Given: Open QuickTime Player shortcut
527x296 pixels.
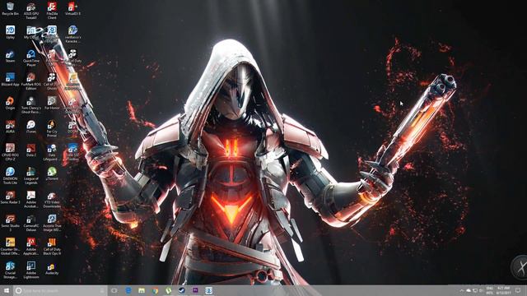Looking at the screenshot, I should point(31,58).
